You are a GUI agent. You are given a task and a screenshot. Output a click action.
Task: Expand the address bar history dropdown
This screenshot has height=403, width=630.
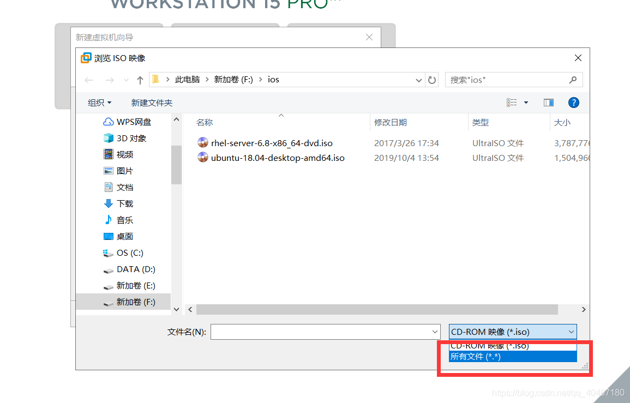[419, 80]
